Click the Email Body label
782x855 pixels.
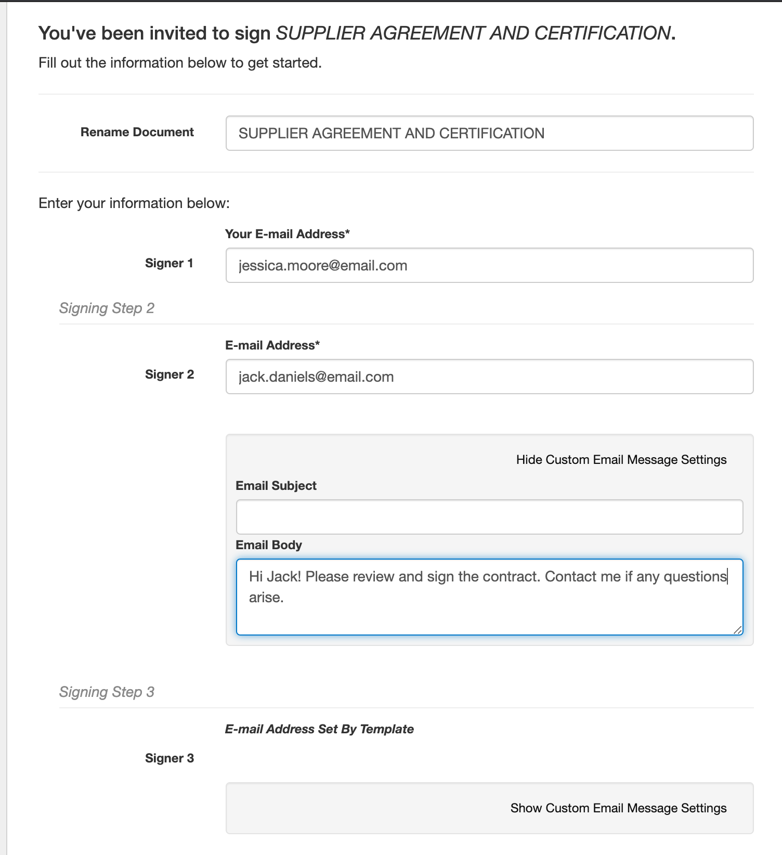pos(268,545)
